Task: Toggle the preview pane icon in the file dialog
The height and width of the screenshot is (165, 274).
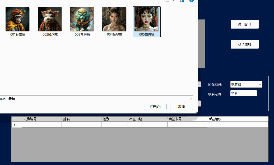Action: [x=182, y=1]
